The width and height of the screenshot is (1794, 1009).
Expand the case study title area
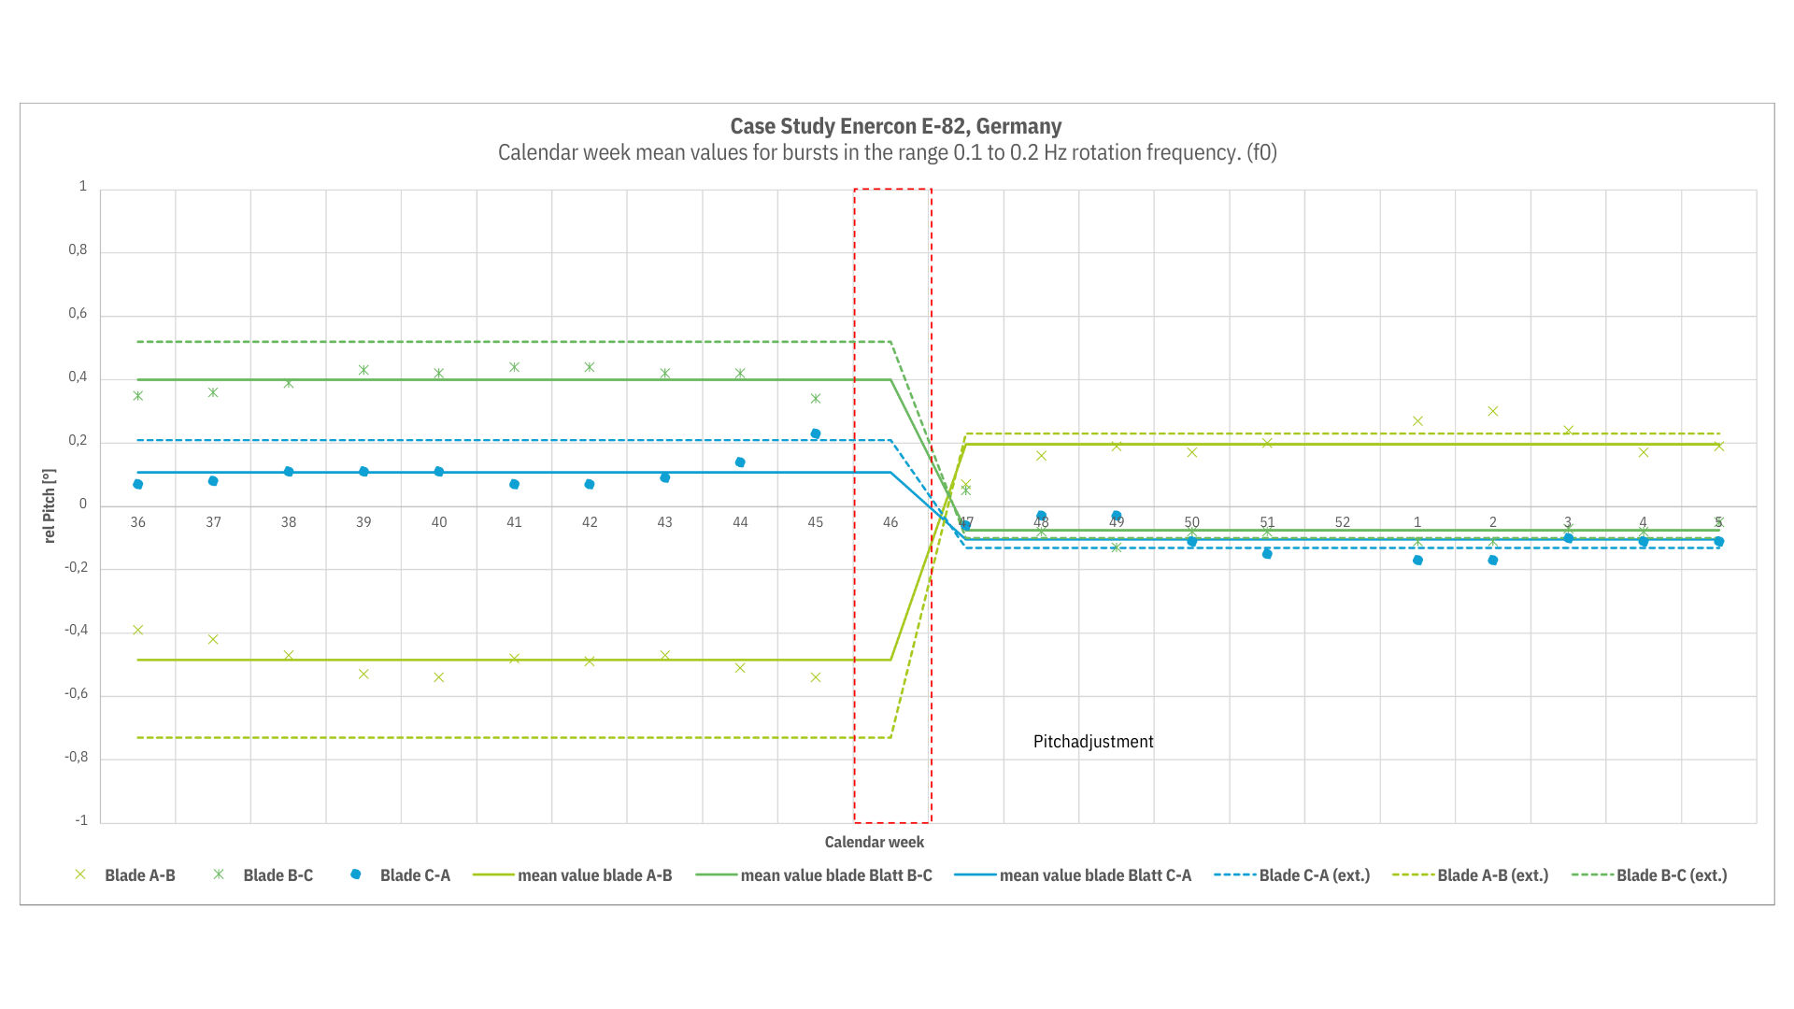pyautogui.click(x=897, y=123)
